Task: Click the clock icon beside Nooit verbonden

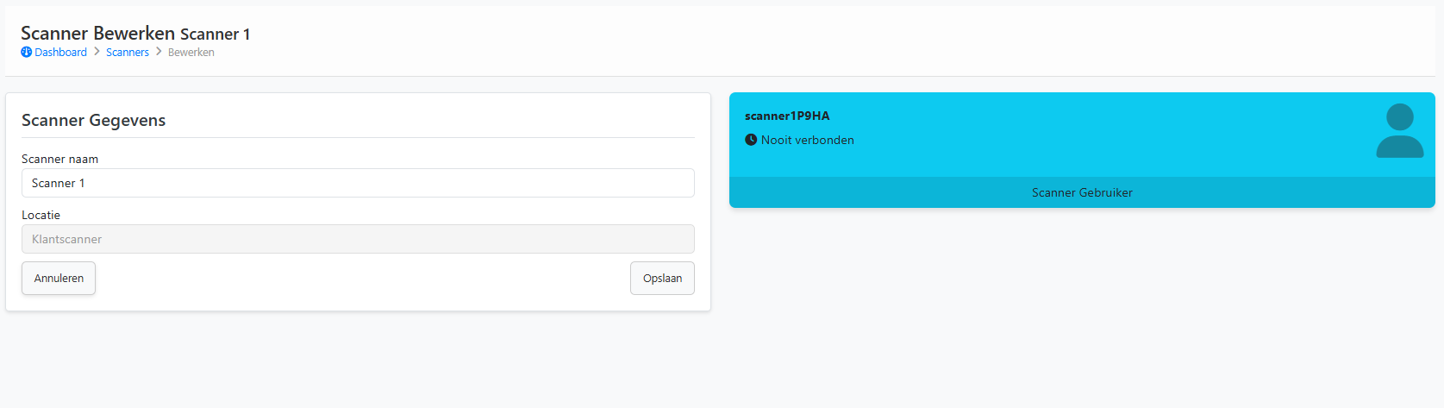Action: click(751, 140)
